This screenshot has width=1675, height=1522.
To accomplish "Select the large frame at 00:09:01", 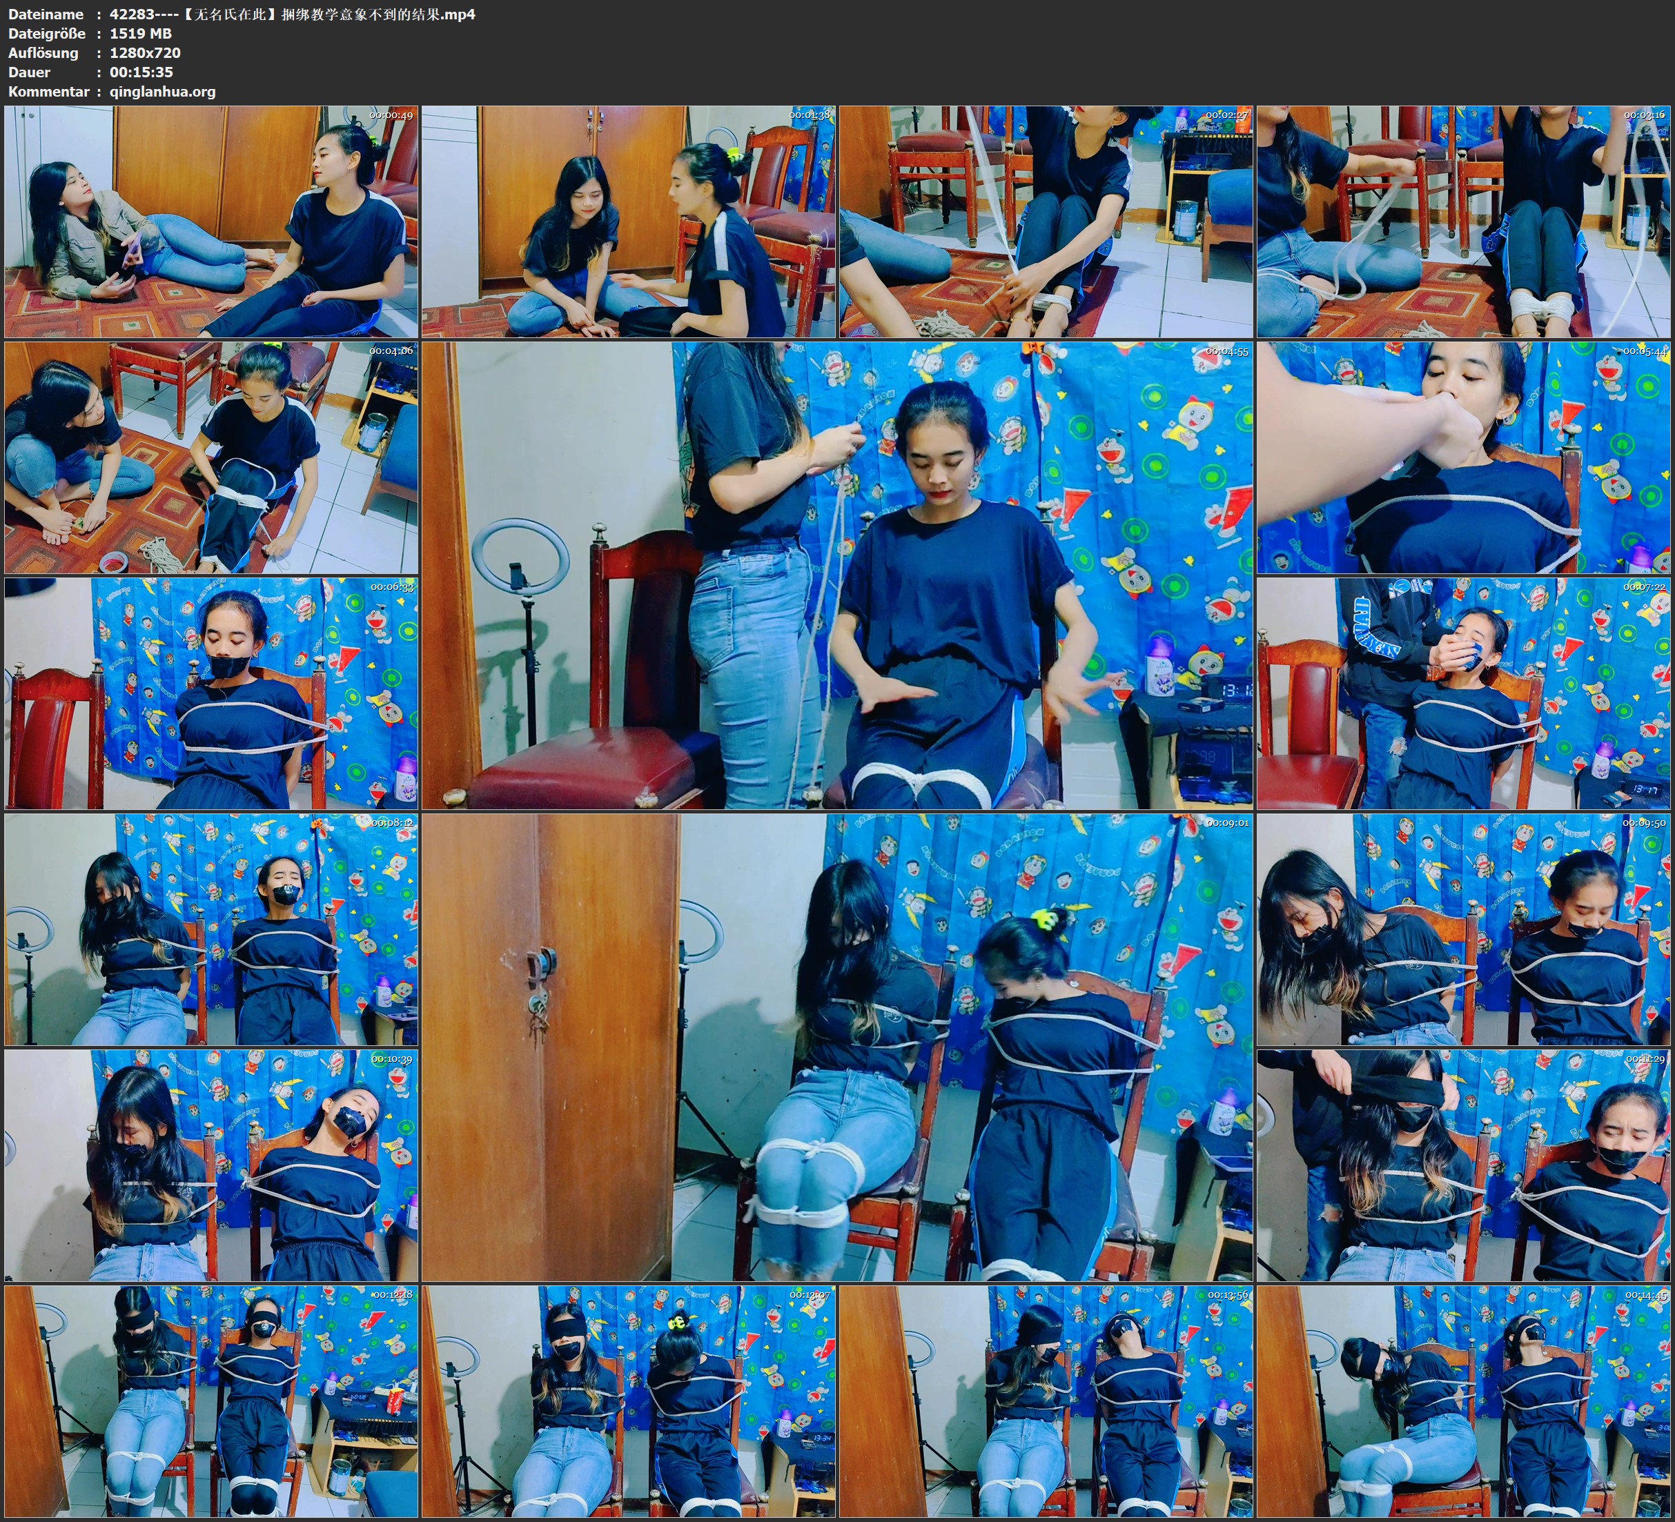I will point(836,1047).
